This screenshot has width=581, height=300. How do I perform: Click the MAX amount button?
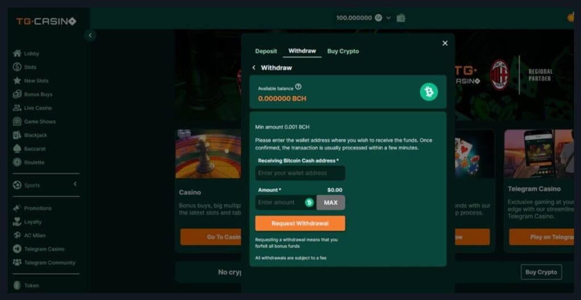coord(331,202)
